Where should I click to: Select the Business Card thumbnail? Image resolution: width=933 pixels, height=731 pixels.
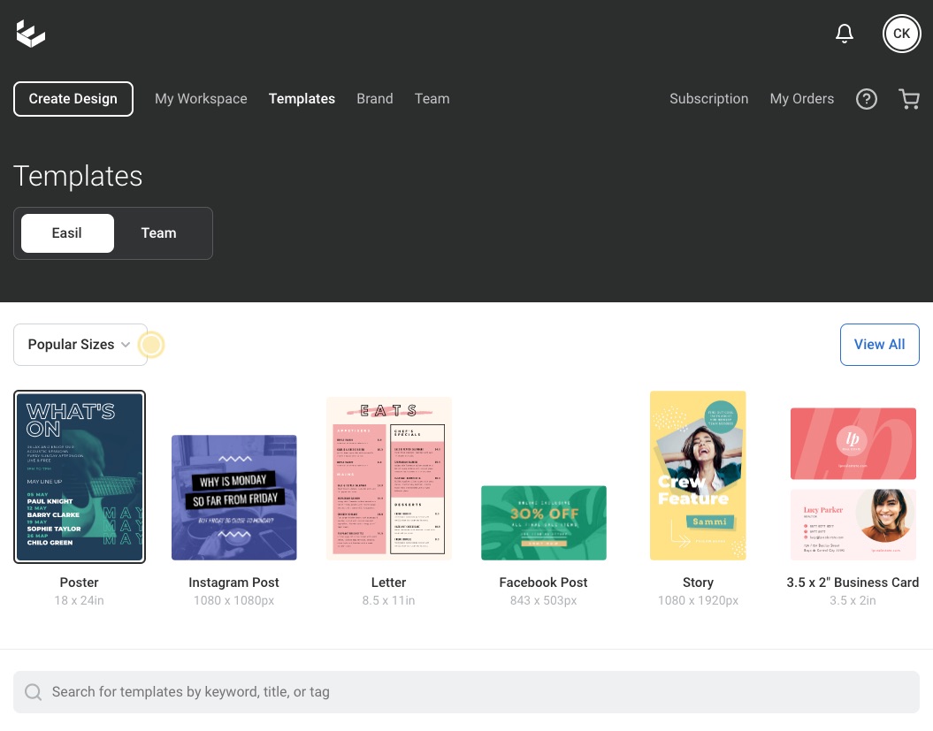pos(853,484)
